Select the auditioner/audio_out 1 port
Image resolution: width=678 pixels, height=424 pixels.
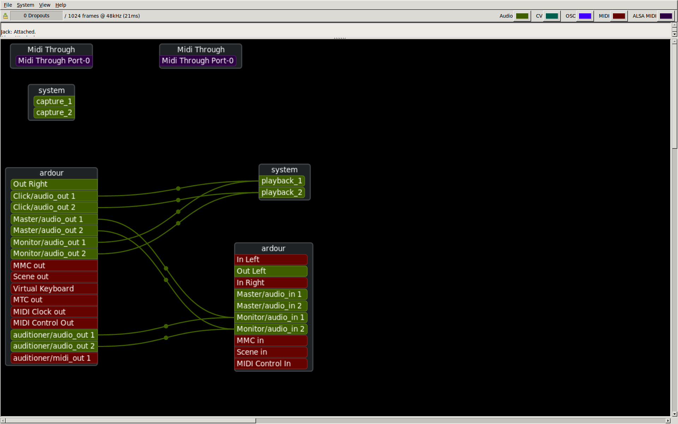click(x=54, y=335)
